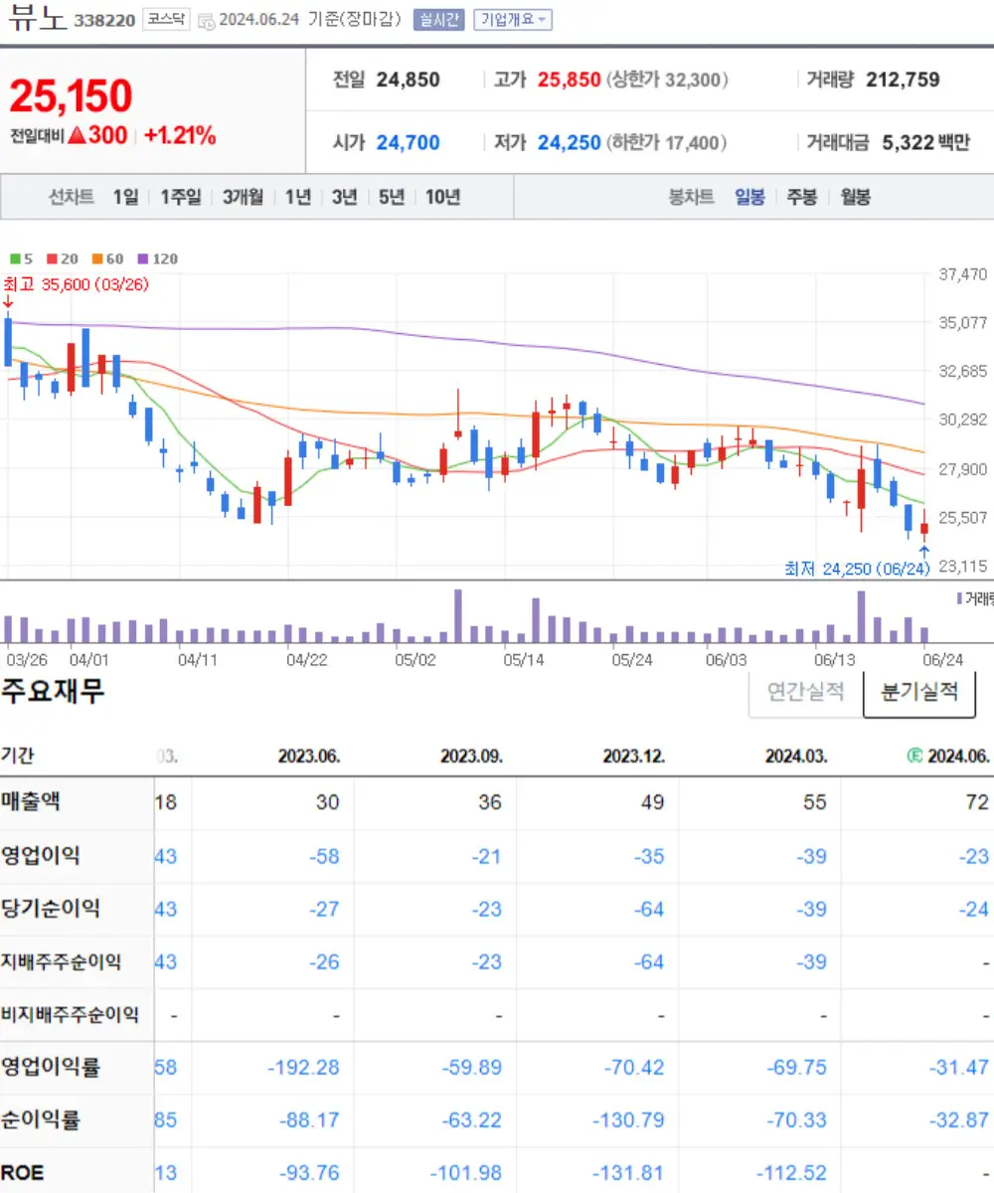994x1193 pixels.
Task: Click the 고가 value 25,850
Action: pyautogui.click(x=569, y=80)
